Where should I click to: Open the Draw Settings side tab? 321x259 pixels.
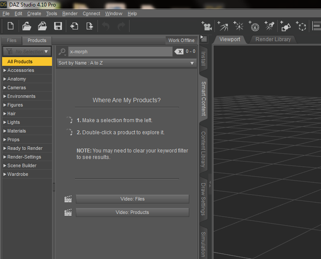pyautogui.click(x=203, y=199)
